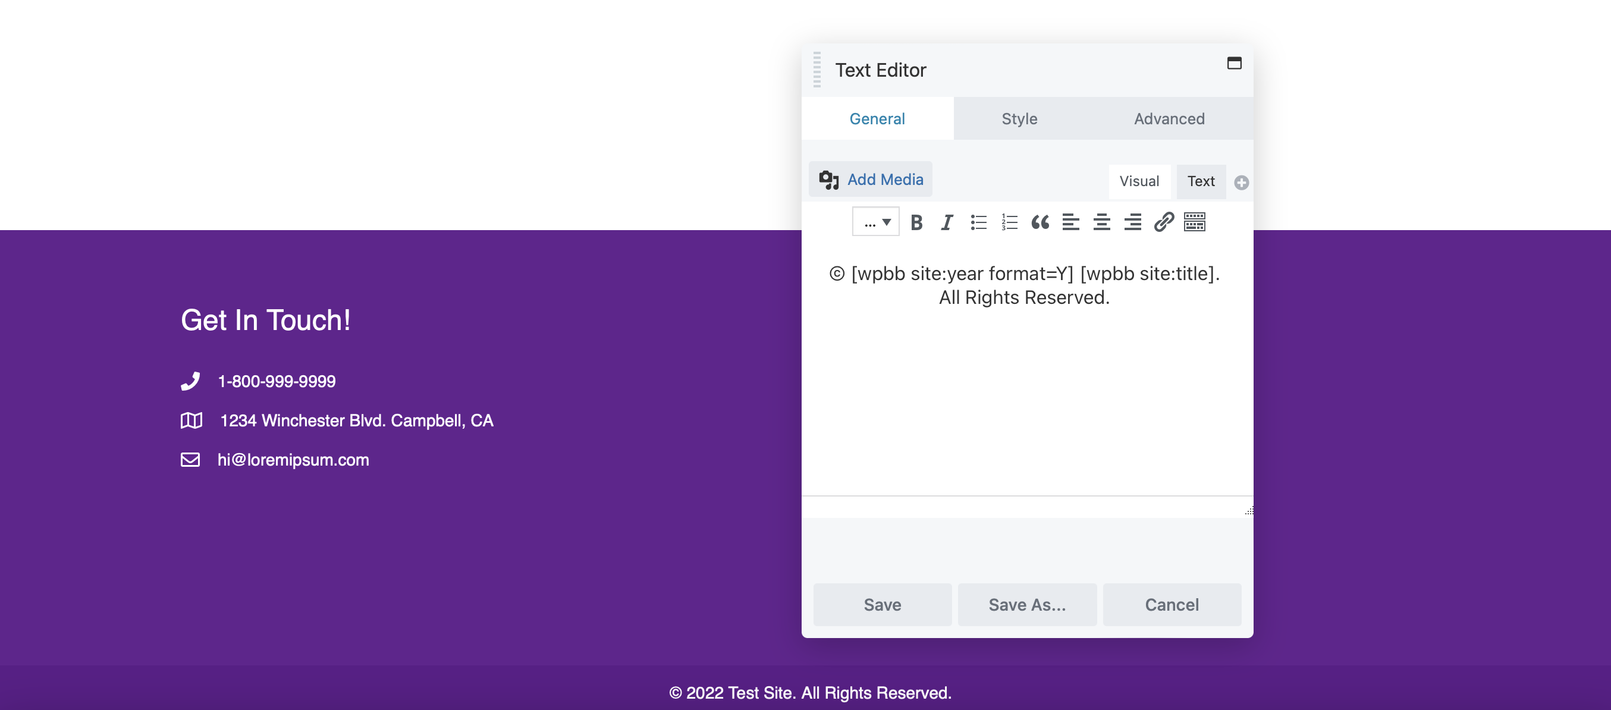Align the text to the right
The width and height of the screenshot is (1611, 710).
[1133, 222]
